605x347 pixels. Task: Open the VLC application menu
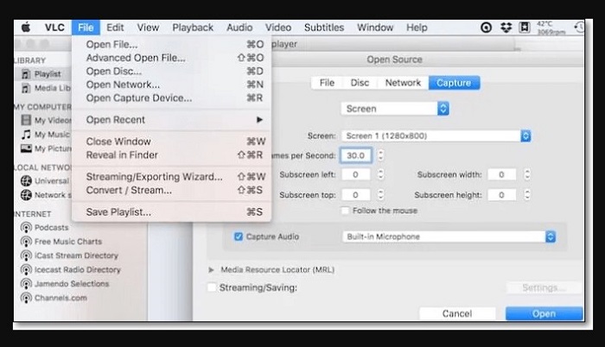[x=54, y=28]
